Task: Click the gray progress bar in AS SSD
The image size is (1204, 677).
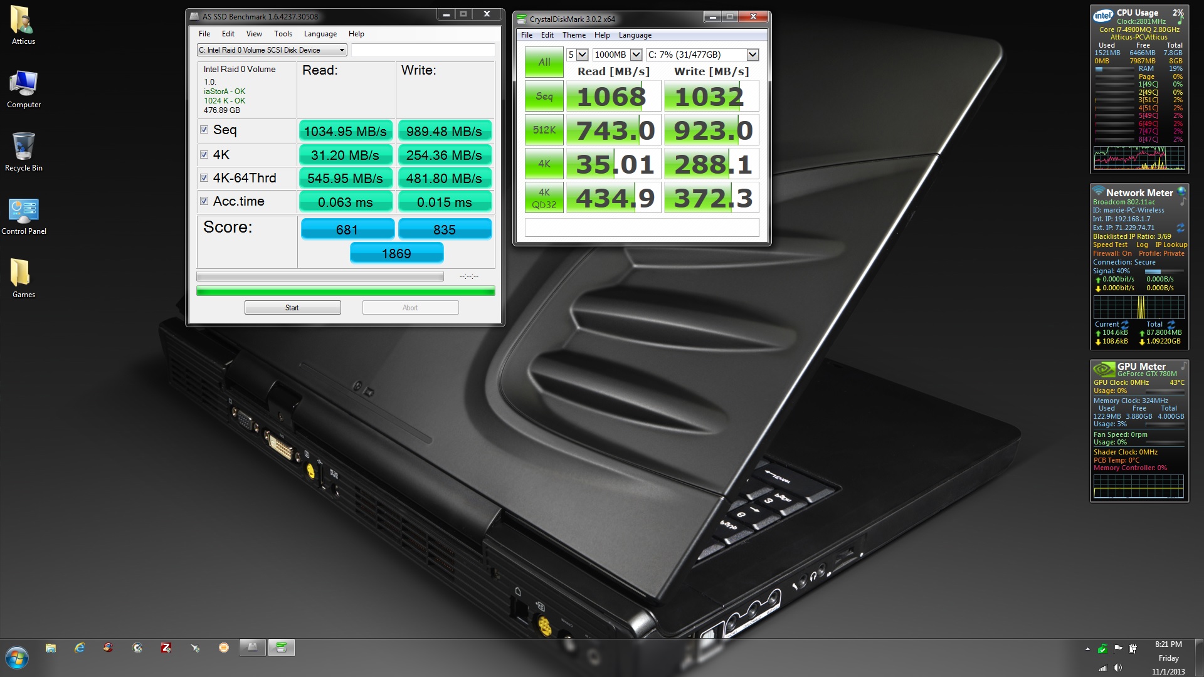Action: tap(320, 276)
